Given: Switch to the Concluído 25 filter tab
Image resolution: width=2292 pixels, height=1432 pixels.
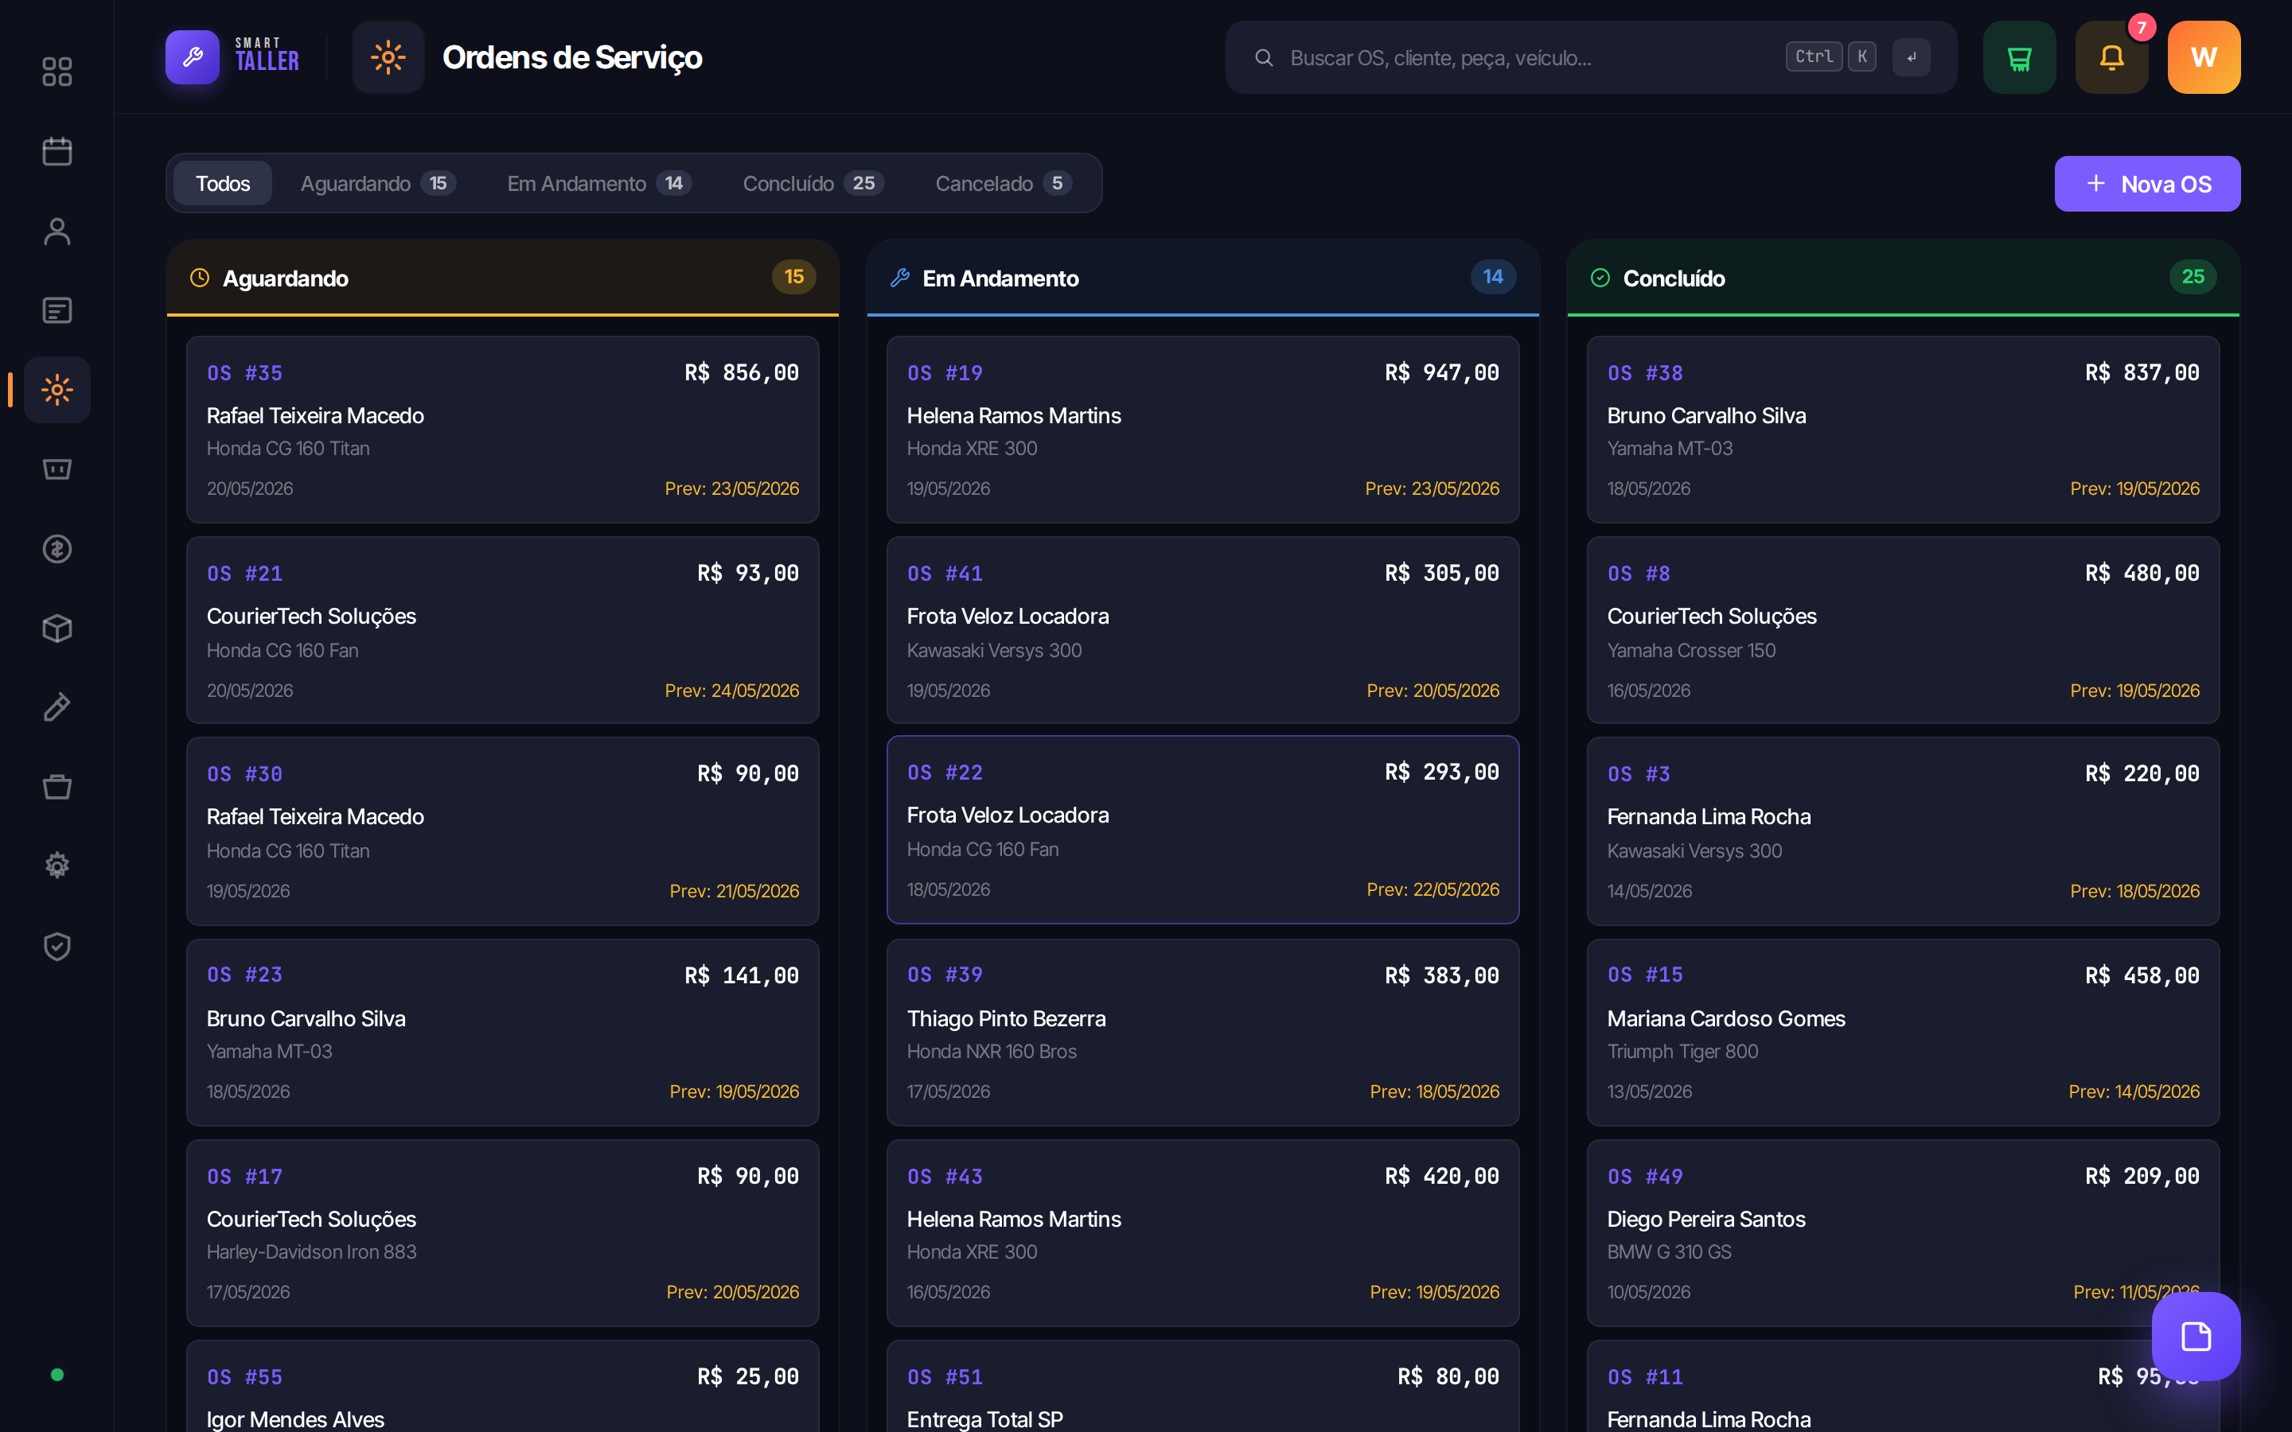Looking at the screenshot, I should pyautogui.click(x=813, y=183).
